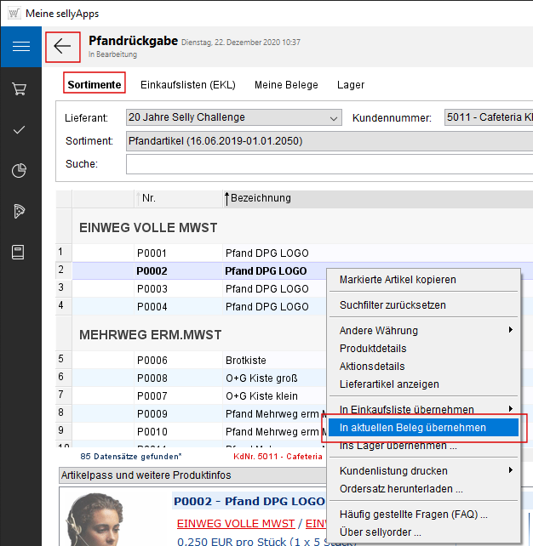Click the Bezeichnung column header
The image size is (533, 546).
tap(261, 198)
